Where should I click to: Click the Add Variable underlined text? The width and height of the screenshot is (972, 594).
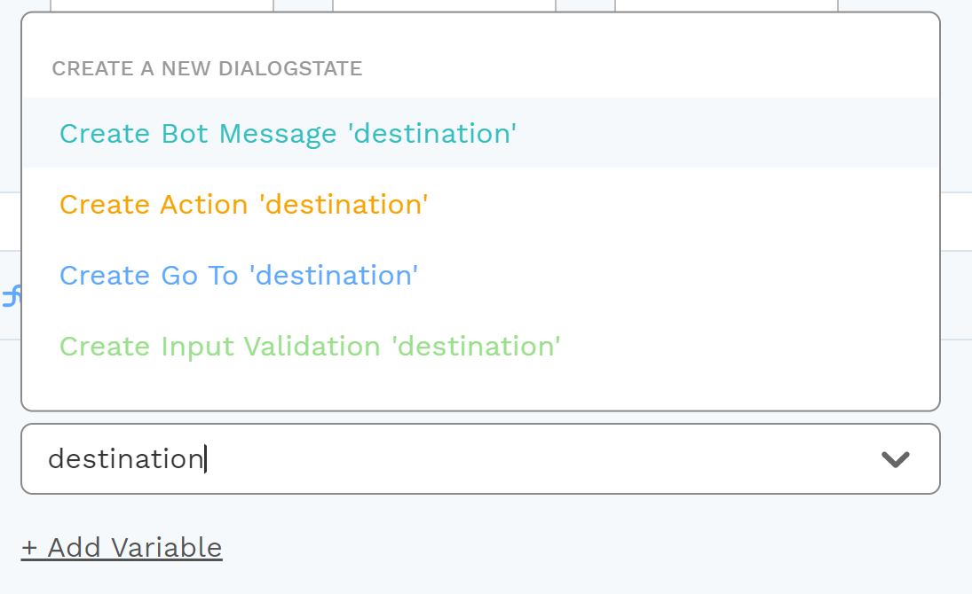coord(135,548)
